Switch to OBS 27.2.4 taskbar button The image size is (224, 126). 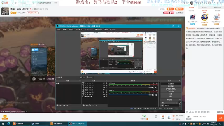(78, 123)
